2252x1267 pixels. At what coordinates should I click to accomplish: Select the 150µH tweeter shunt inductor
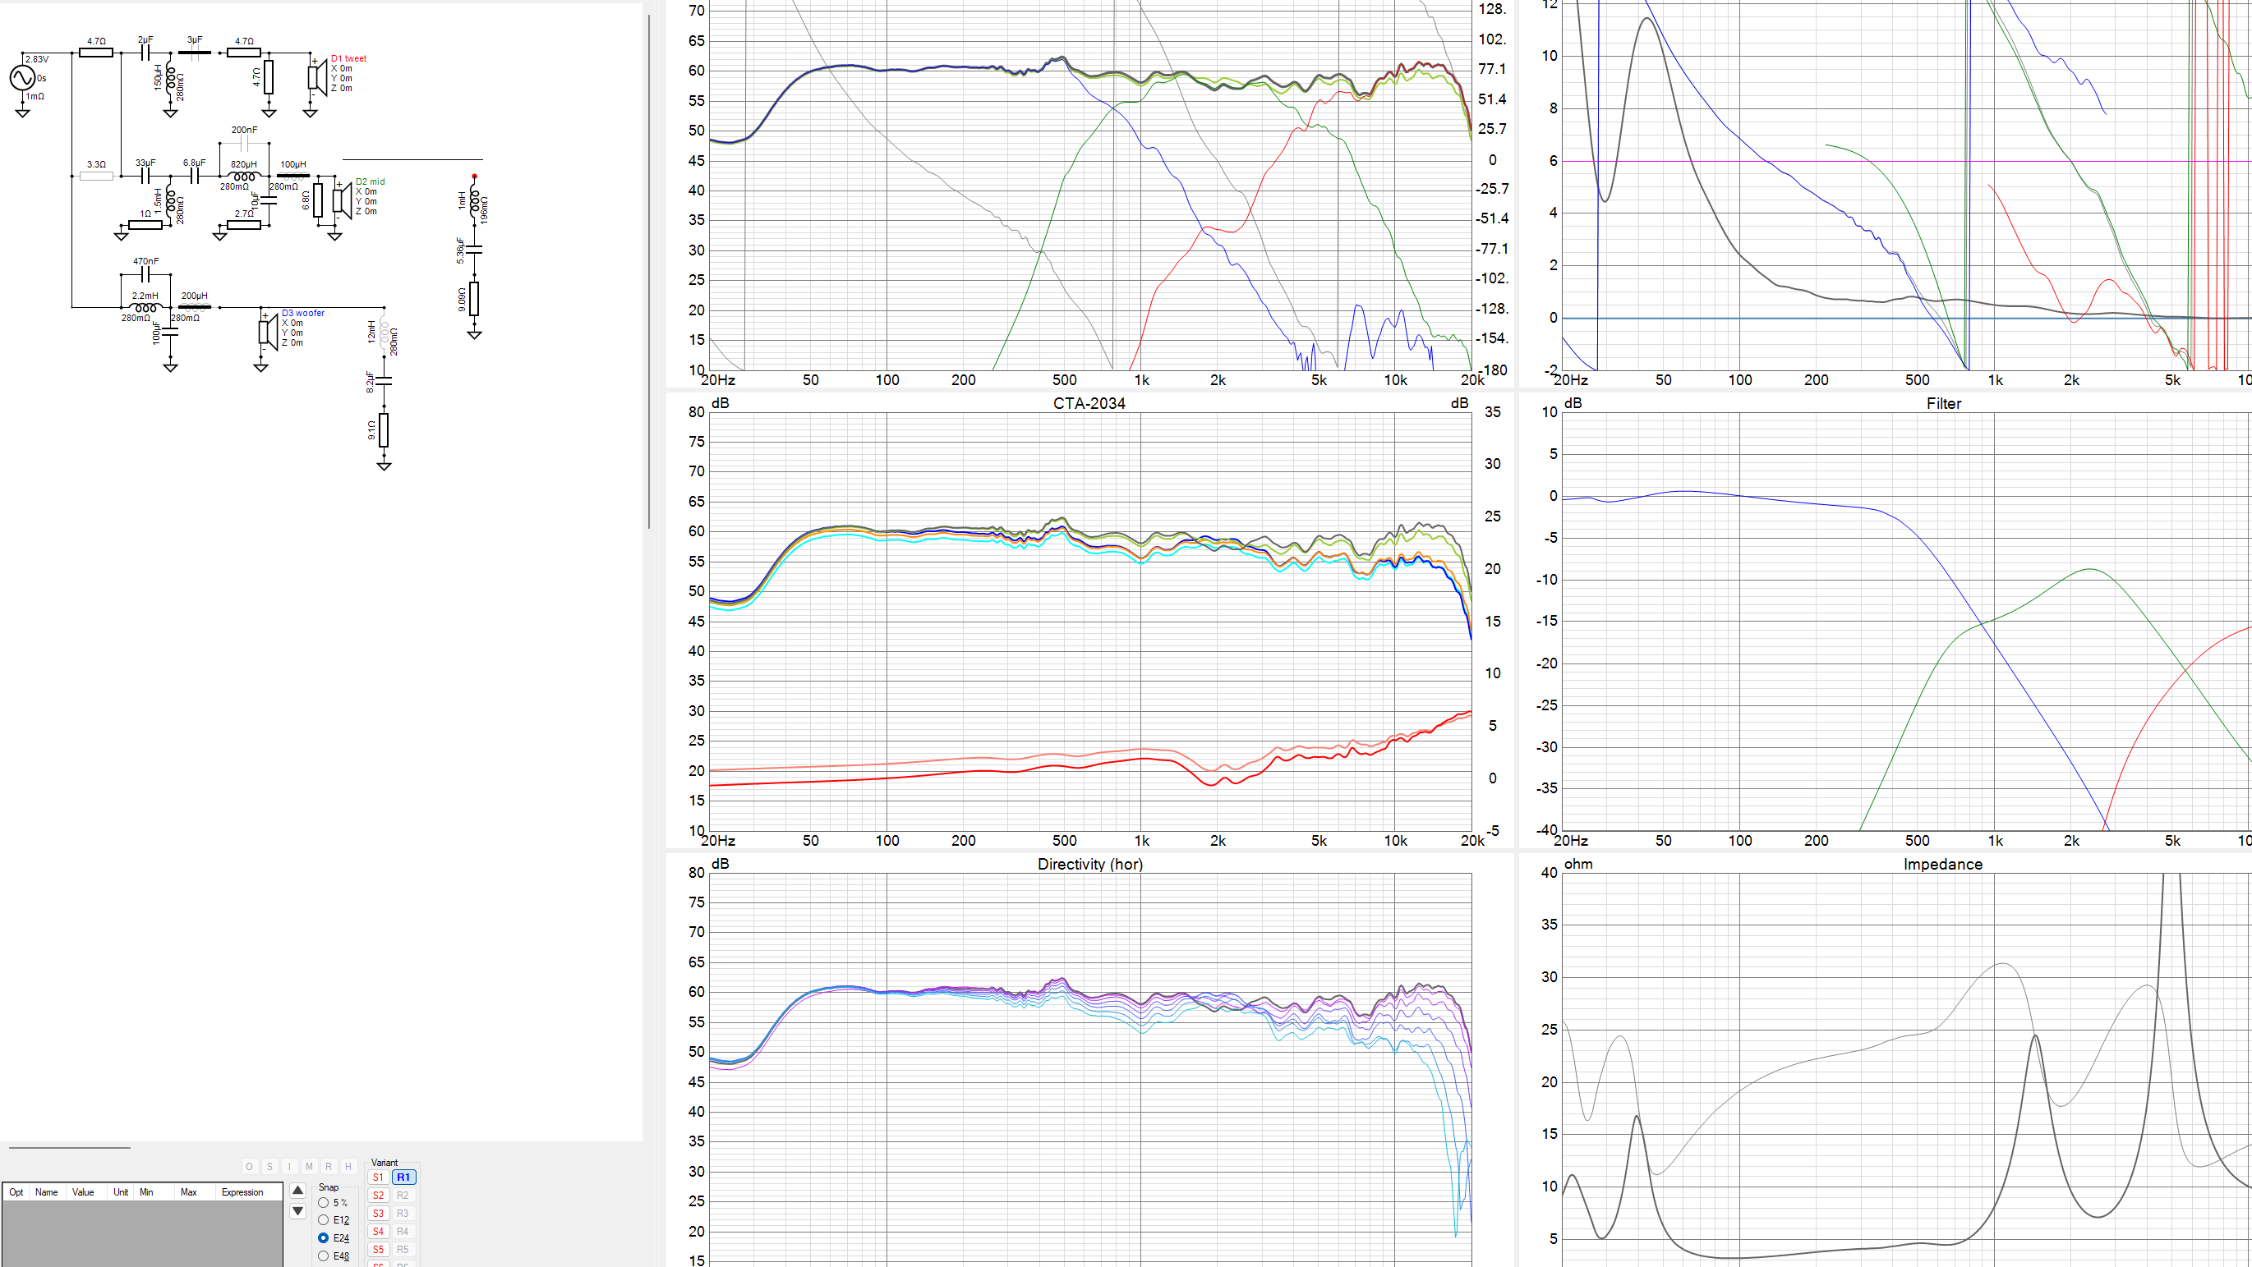click(x=170, y=78)
